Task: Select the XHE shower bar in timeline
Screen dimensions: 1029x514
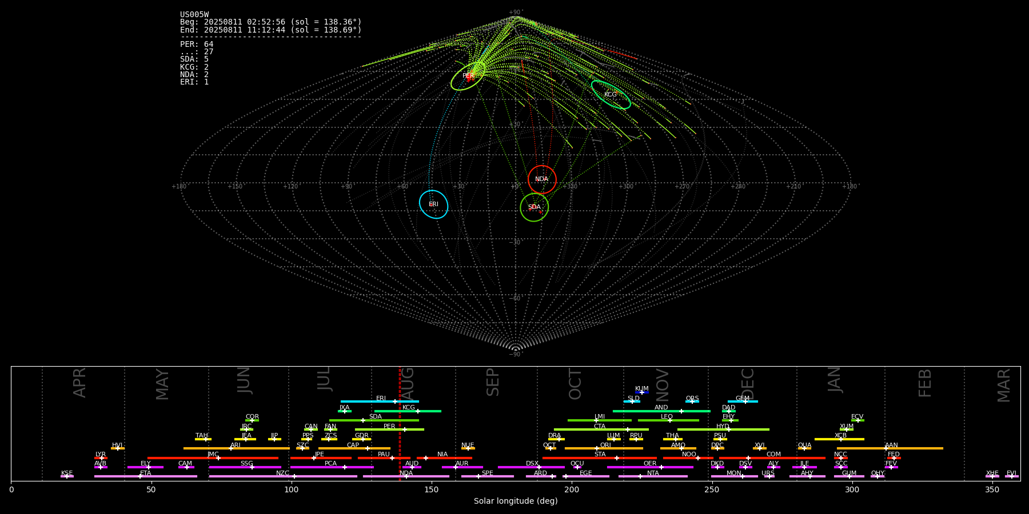Action: click(992, 476)
